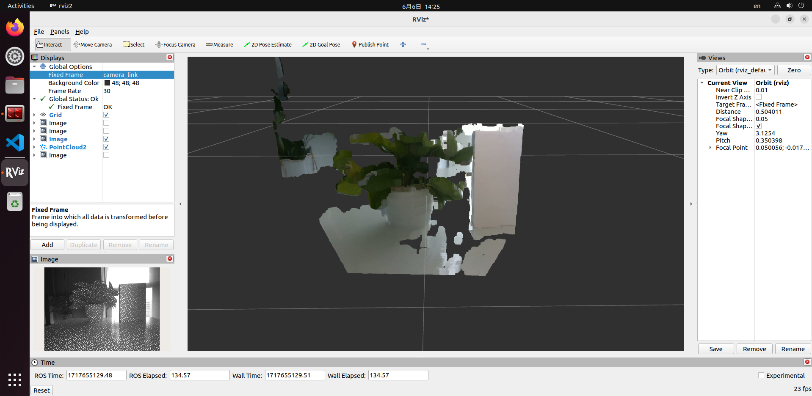812x396 pixels.
Task: Click the Zero view button
Action: [x=794, y=70]
